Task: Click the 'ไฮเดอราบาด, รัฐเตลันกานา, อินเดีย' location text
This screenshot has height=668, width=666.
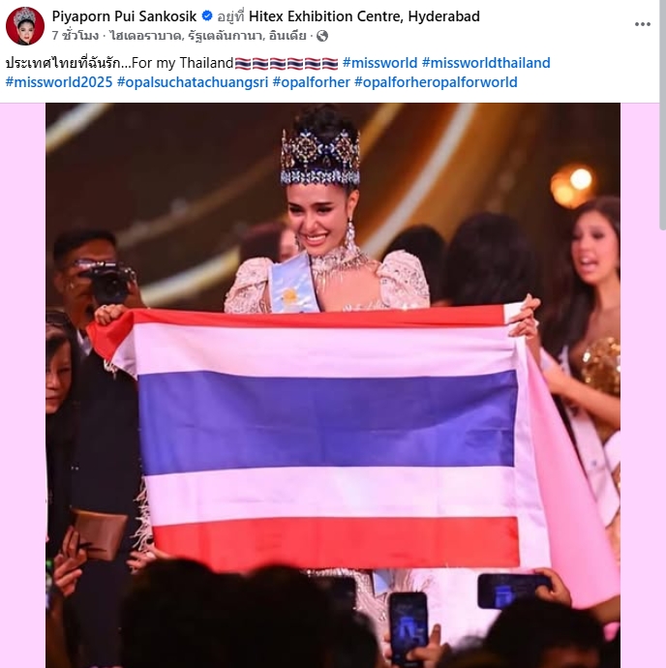Action: pyautogui.click(x=208, y=36)
